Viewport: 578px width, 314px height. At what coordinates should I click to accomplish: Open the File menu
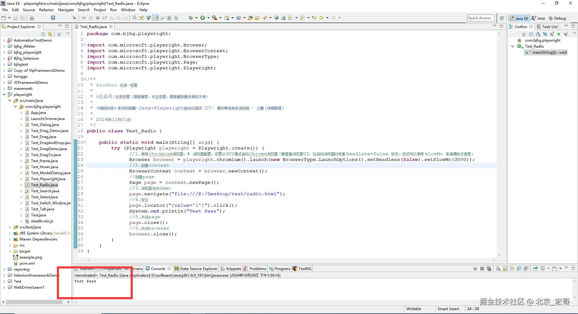point(5,10)
